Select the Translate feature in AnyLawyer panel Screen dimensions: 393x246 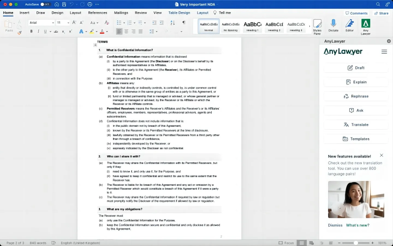pyautogui.click(x=356, y=125)
